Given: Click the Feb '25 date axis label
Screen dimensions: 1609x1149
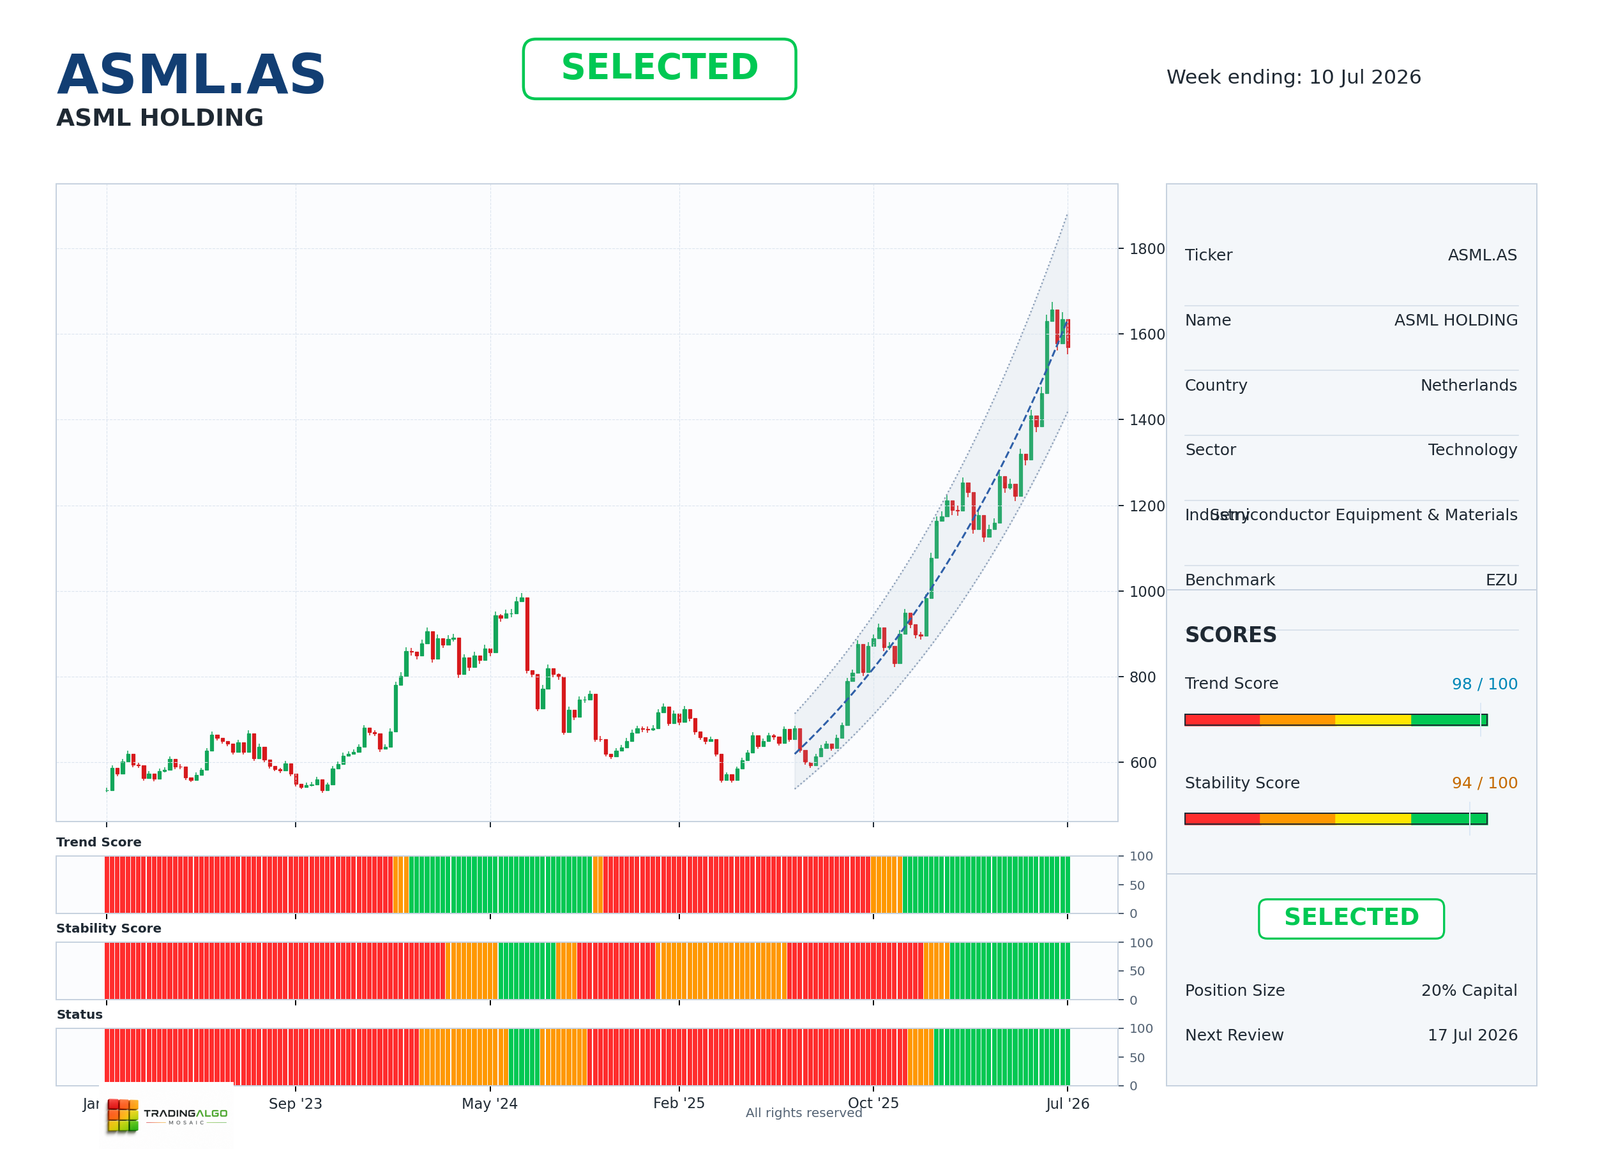Looking at the screenshot, I should [x=679, y=1104].
